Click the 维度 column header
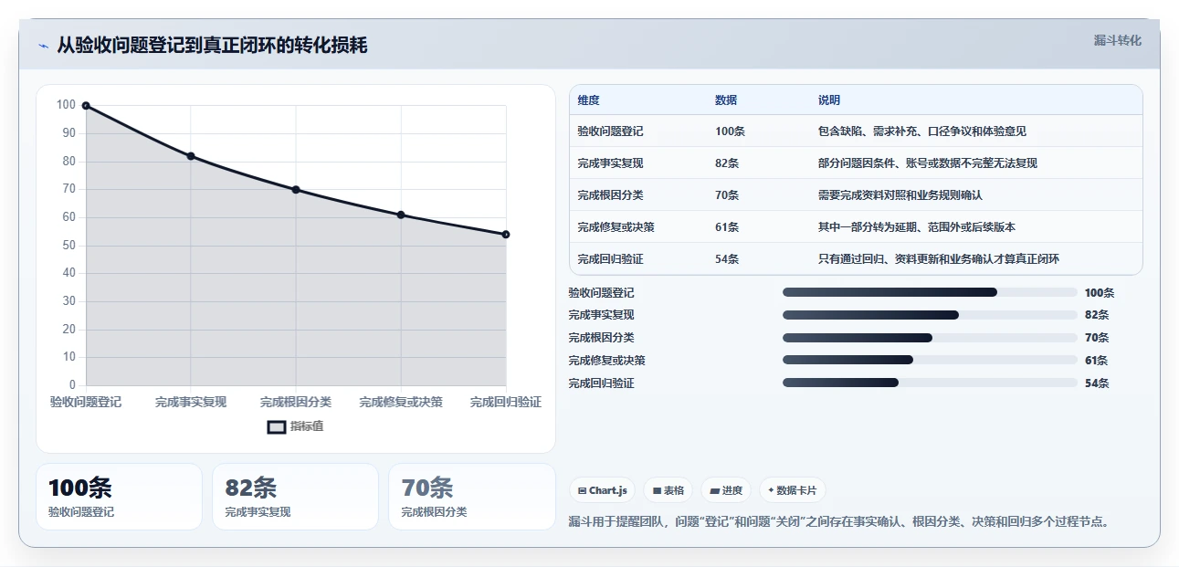Image resolution: width=1179 pixels, height=567 pixels. tap(589, 100)
